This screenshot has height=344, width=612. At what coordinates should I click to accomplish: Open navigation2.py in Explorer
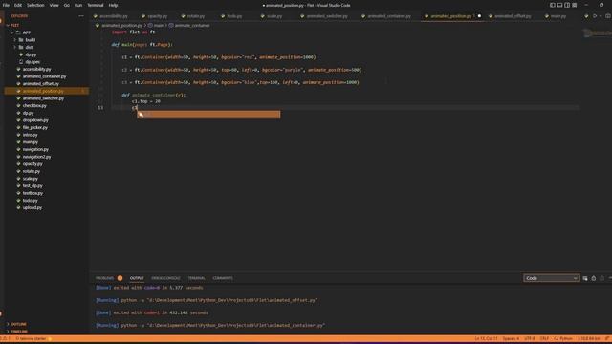[36, 157]
